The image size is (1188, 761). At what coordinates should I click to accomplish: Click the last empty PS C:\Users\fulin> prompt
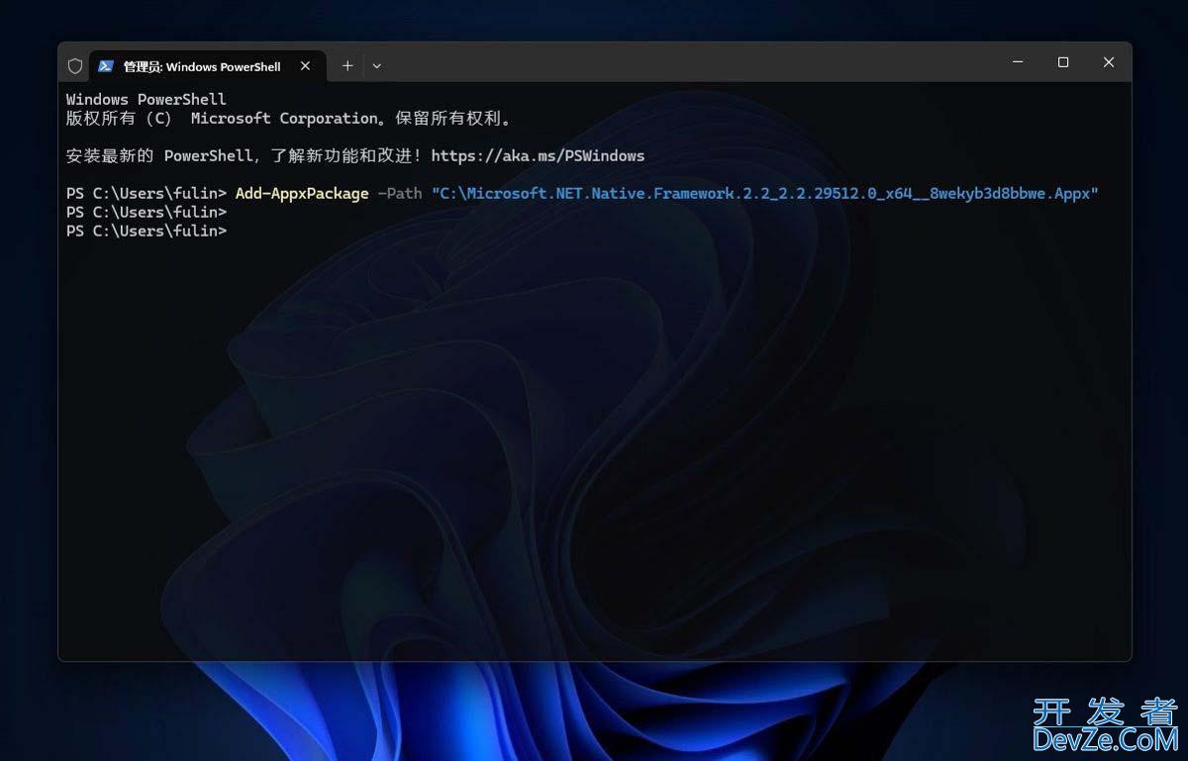pos(147,231)
